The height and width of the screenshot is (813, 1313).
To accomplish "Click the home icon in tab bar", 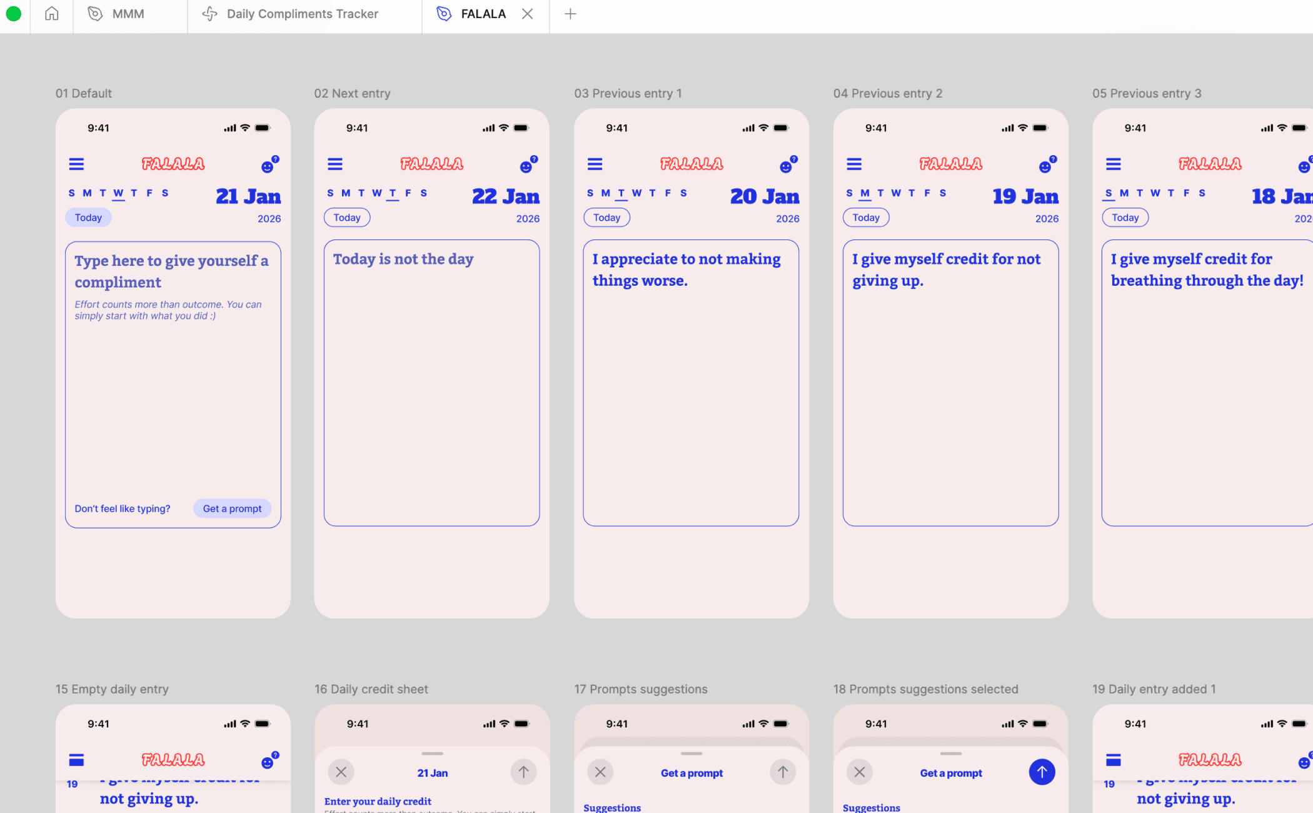I will click(52, 14).
